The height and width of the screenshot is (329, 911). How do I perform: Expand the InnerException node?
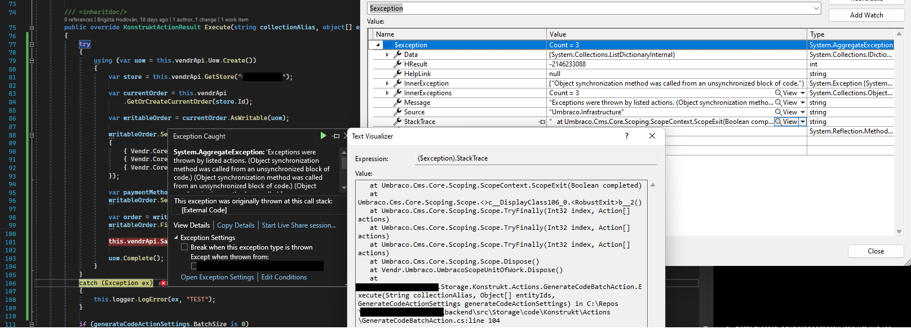[387, 83]
